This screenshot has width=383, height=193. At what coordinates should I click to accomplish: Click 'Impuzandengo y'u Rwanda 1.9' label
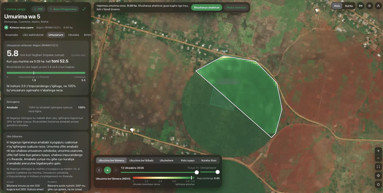[x=34, y=79]
